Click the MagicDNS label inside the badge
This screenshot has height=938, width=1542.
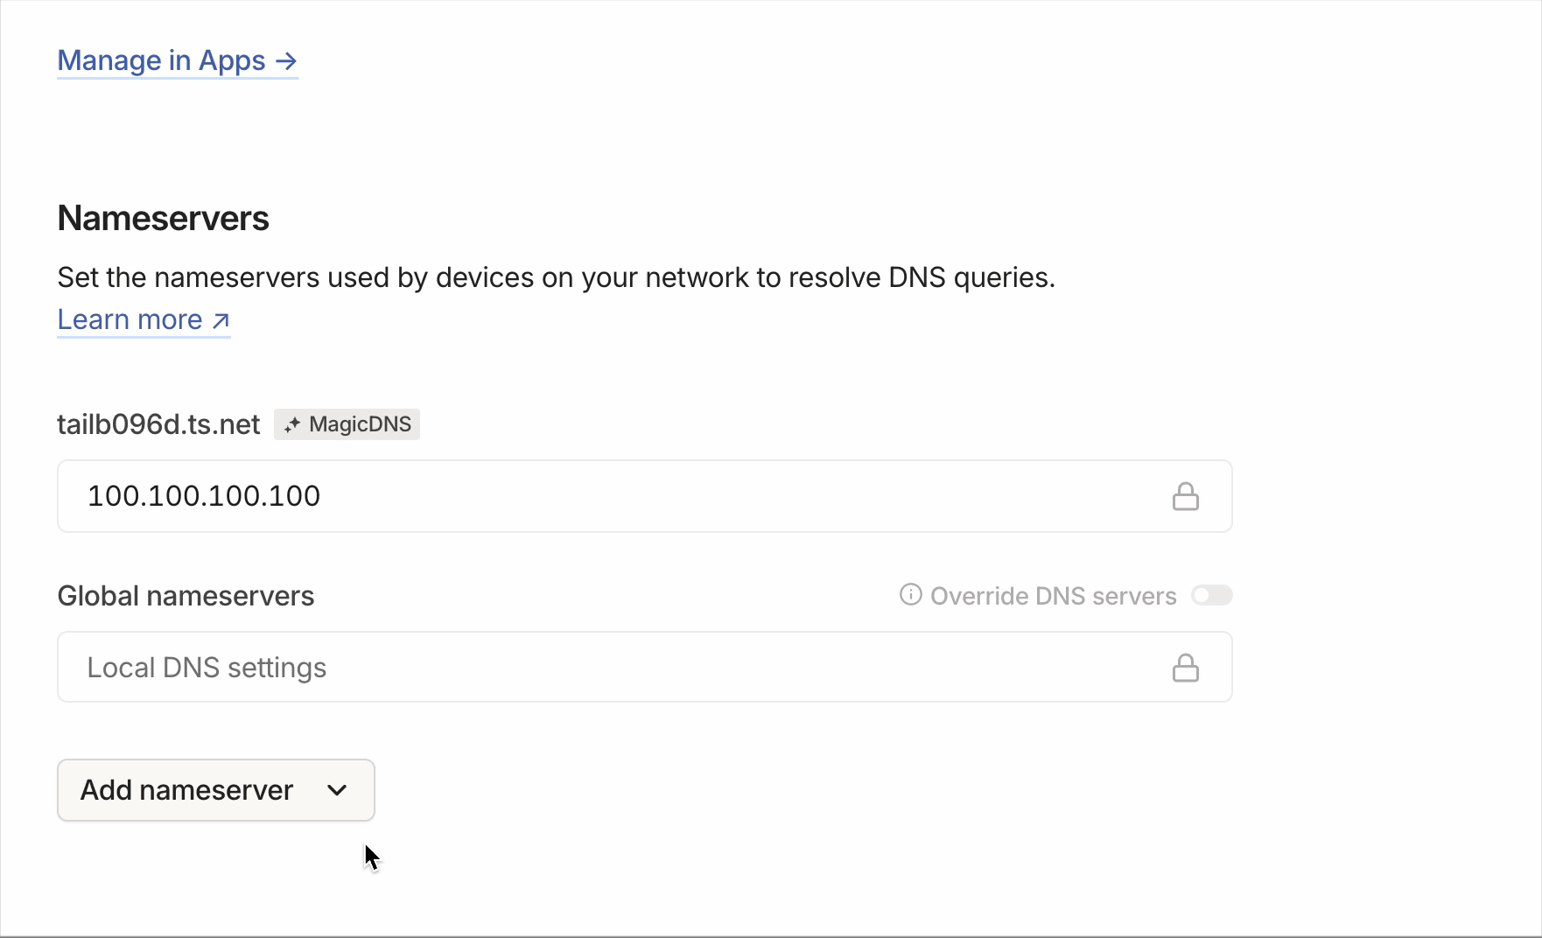pyautogui.click(x=359, y=424)
